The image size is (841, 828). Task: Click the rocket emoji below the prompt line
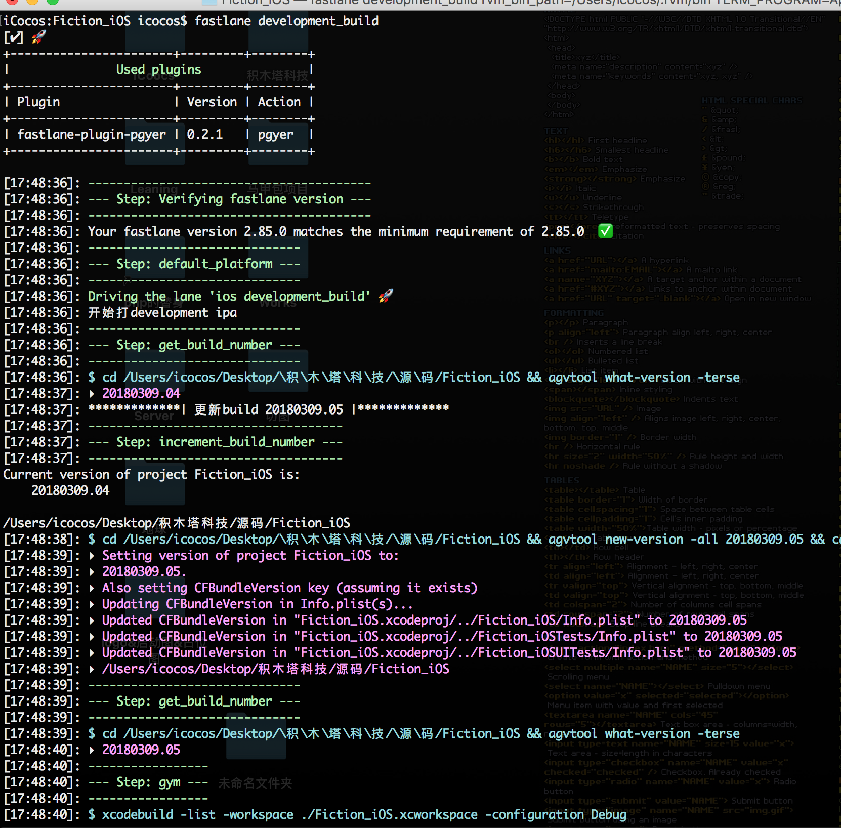point(38,37)
